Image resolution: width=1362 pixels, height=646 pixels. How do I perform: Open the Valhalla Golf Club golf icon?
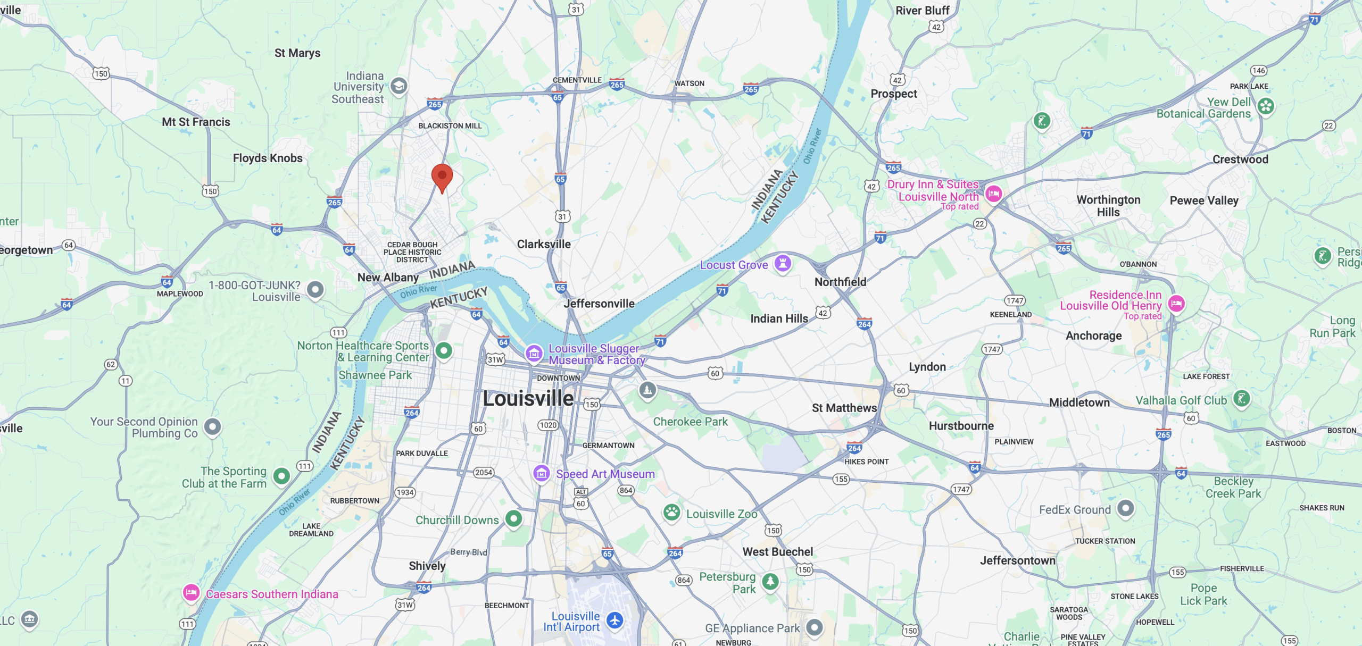(x=1241, y=399)
